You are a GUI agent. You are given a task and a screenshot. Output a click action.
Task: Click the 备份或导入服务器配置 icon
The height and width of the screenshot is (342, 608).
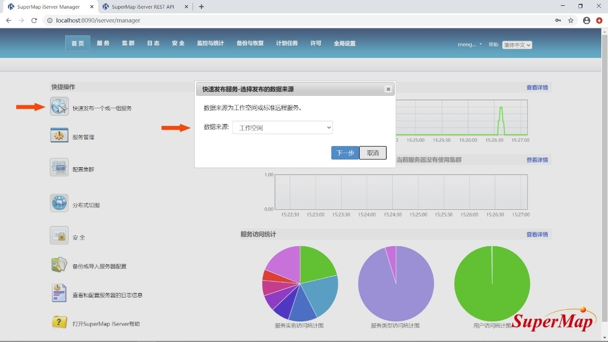click(59, 265)
